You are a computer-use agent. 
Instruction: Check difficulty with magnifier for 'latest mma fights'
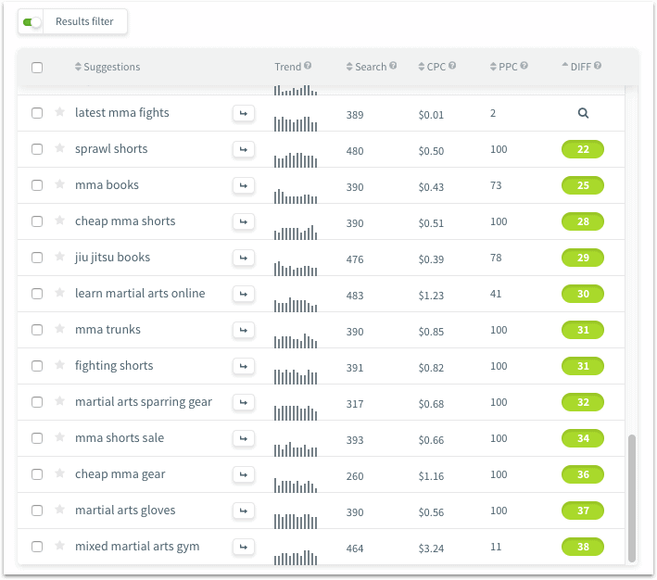583,113
